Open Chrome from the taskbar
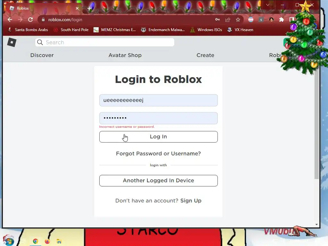Viewport: 328px width, 246px height. click(35, 242)
